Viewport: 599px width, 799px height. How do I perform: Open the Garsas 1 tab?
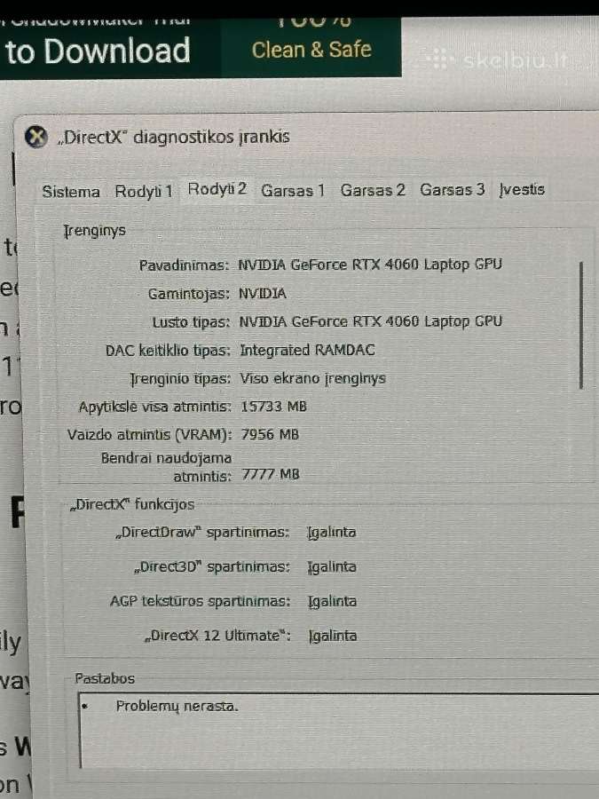click(292, 191)
